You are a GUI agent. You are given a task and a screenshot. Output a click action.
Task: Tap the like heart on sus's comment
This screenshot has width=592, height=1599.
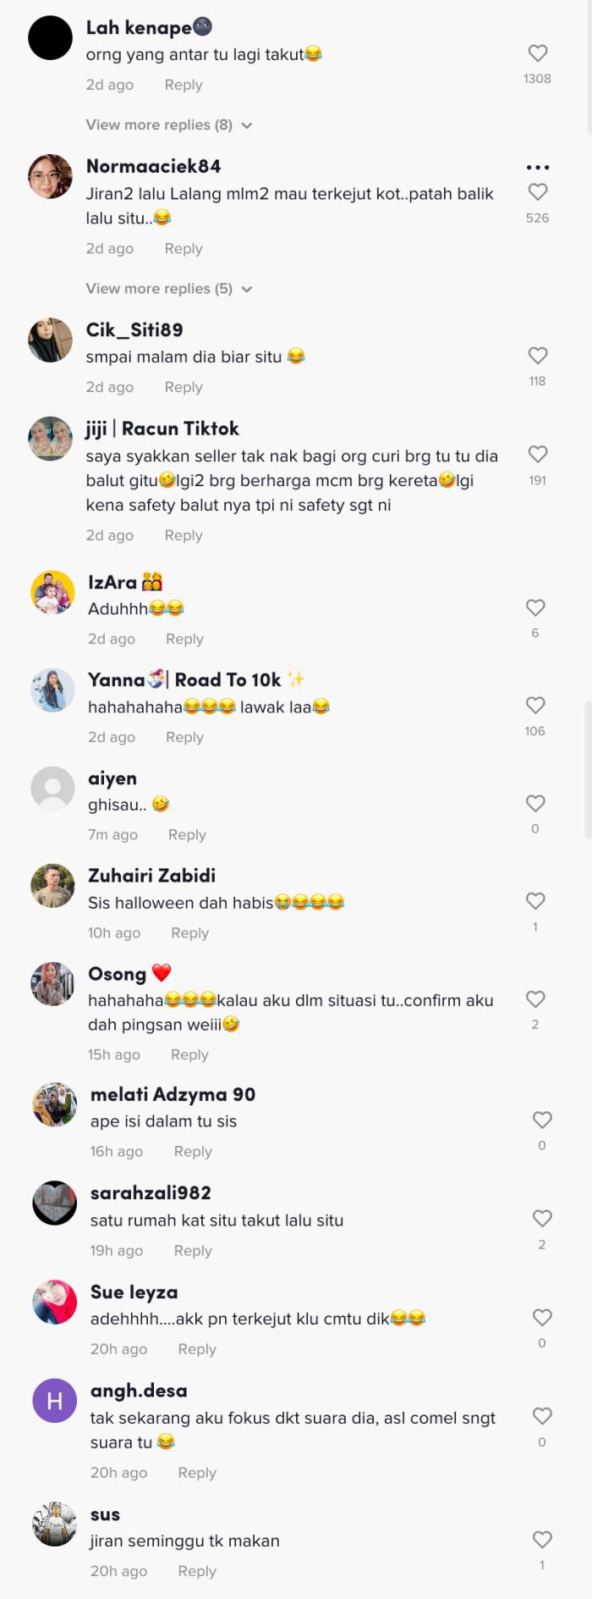click(541, 1537)
